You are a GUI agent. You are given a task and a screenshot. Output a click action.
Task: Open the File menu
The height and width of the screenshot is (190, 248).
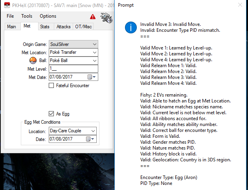[10, 16]
